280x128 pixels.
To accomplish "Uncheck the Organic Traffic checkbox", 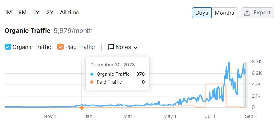I will point(8,47).
